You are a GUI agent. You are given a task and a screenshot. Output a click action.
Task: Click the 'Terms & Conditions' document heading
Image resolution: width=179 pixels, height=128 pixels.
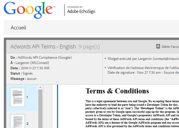pos(117,91)
